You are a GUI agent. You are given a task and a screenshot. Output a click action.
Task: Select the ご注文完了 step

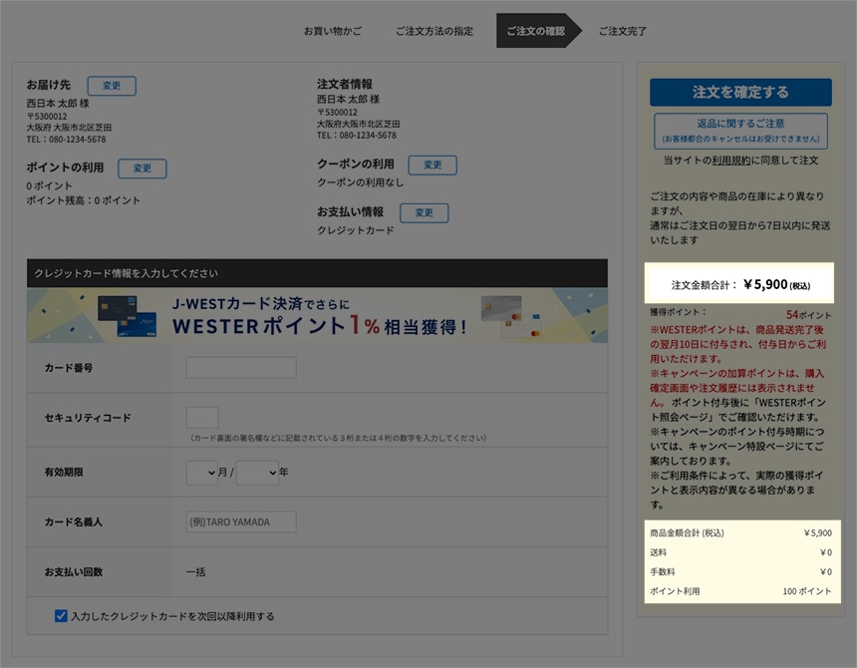click(x=623, y=31)
